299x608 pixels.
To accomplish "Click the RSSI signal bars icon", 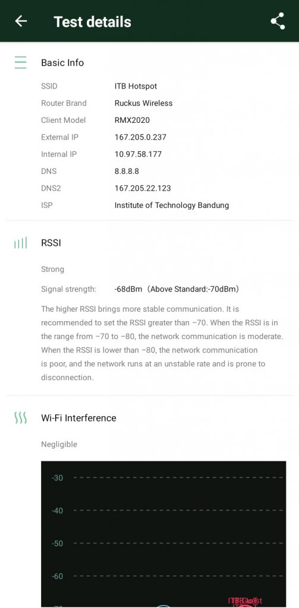I will click(20, 243).
